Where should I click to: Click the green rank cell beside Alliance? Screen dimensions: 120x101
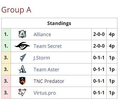pyautogui.click(x=6, y=34)
